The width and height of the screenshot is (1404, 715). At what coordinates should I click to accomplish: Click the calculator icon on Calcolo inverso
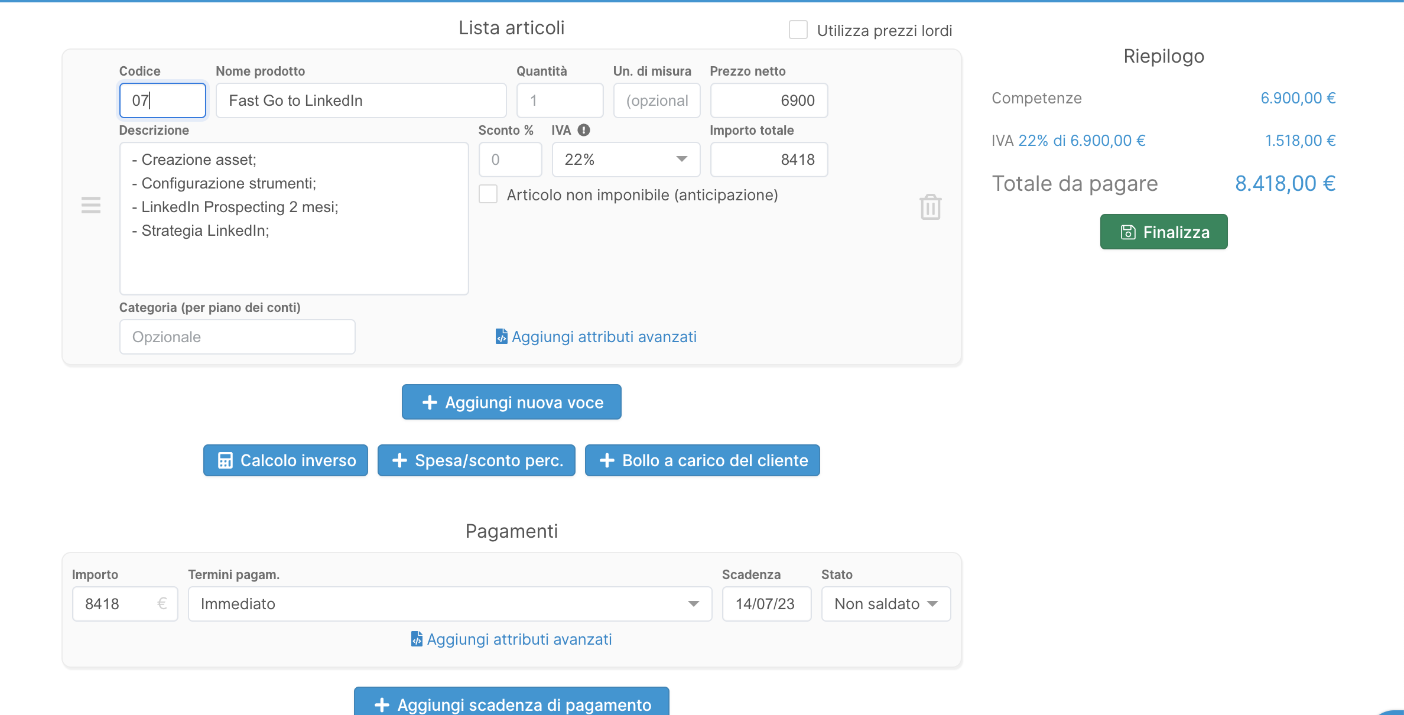click(225, 460)
